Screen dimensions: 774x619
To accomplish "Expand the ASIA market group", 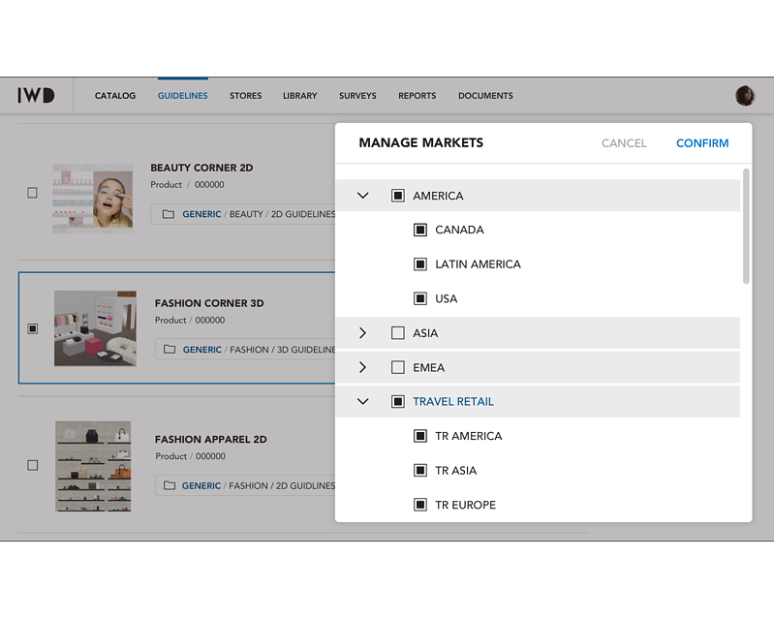I will click(363, 333).
